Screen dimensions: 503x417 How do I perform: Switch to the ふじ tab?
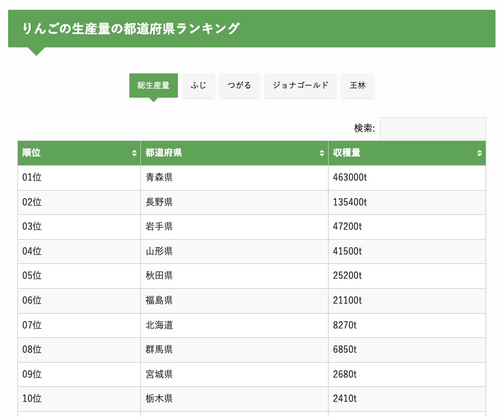(198, 85)
